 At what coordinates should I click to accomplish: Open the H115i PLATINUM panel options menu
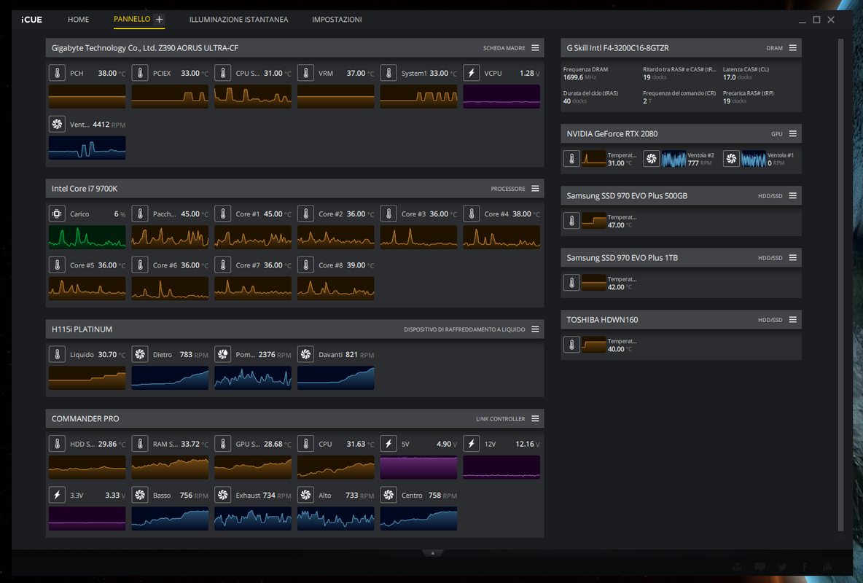[x=535, y=329]
